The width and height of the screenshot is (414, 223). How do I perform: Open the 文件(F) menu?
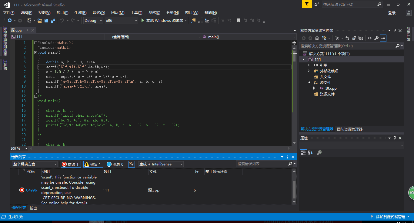pos(9,13)
